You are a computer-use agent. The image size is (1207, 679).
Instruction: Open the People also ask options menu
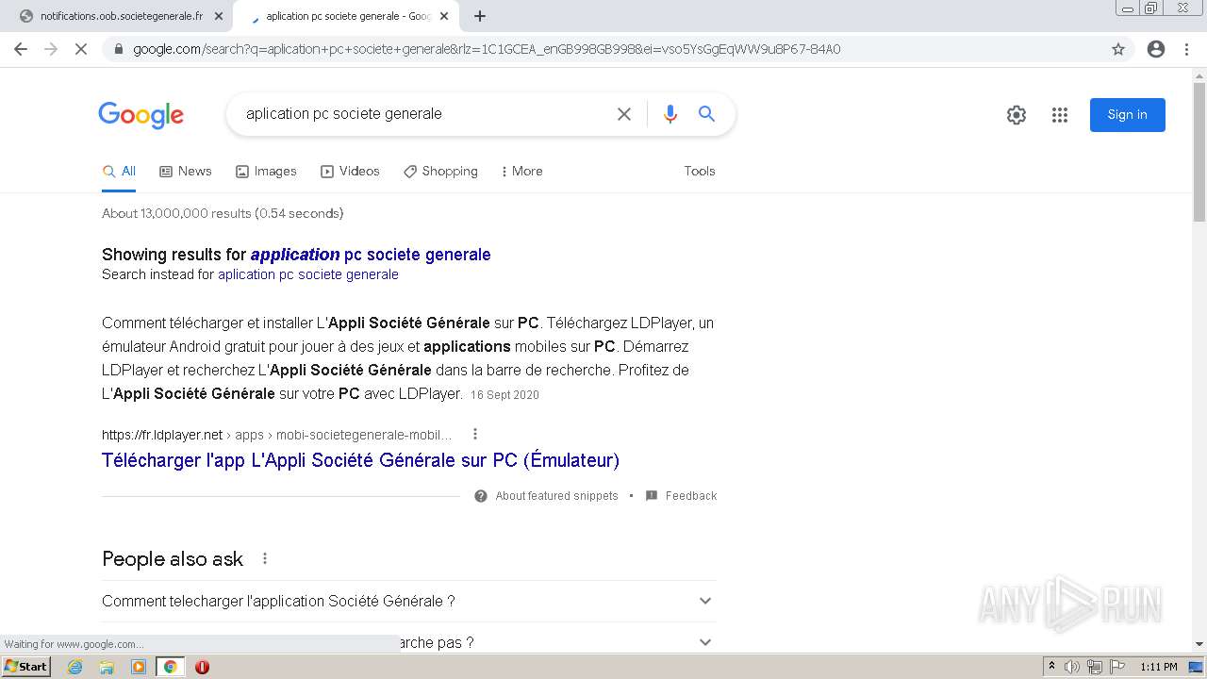pyautogui.click(x=265, y=558)
